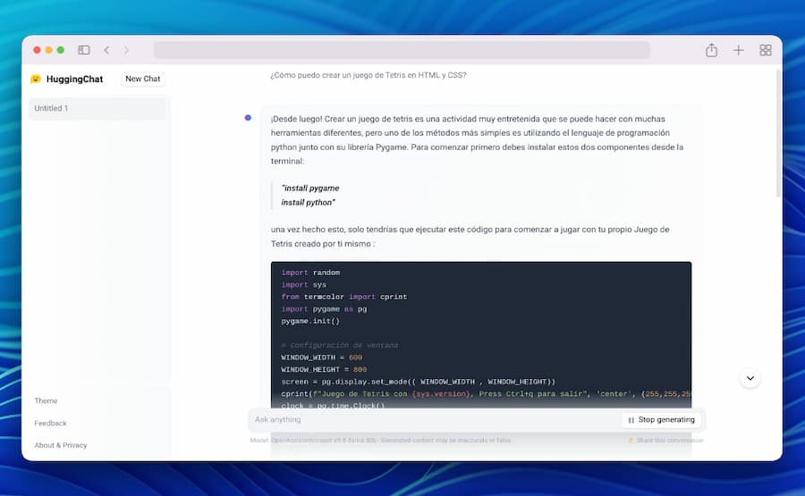Share this conversation link
Image resolution: width=805 pixels, height=496 pixels.
point(665,440)
